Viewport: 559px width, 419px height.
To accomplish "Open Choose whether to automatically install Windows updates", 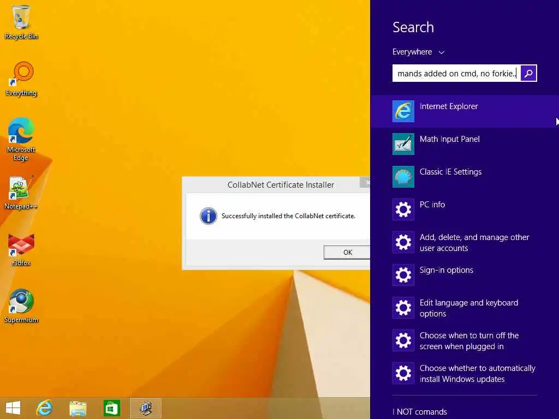I will click(465, 373).
